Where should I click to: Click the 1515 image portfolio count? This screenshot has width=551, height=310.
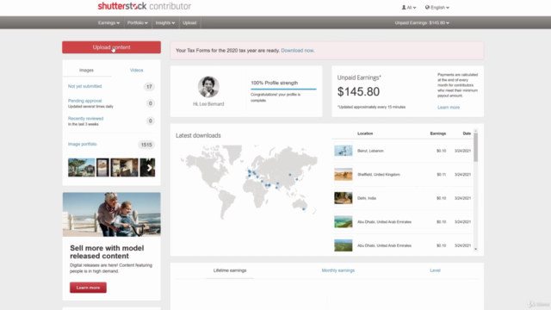[x=146, y=145]
